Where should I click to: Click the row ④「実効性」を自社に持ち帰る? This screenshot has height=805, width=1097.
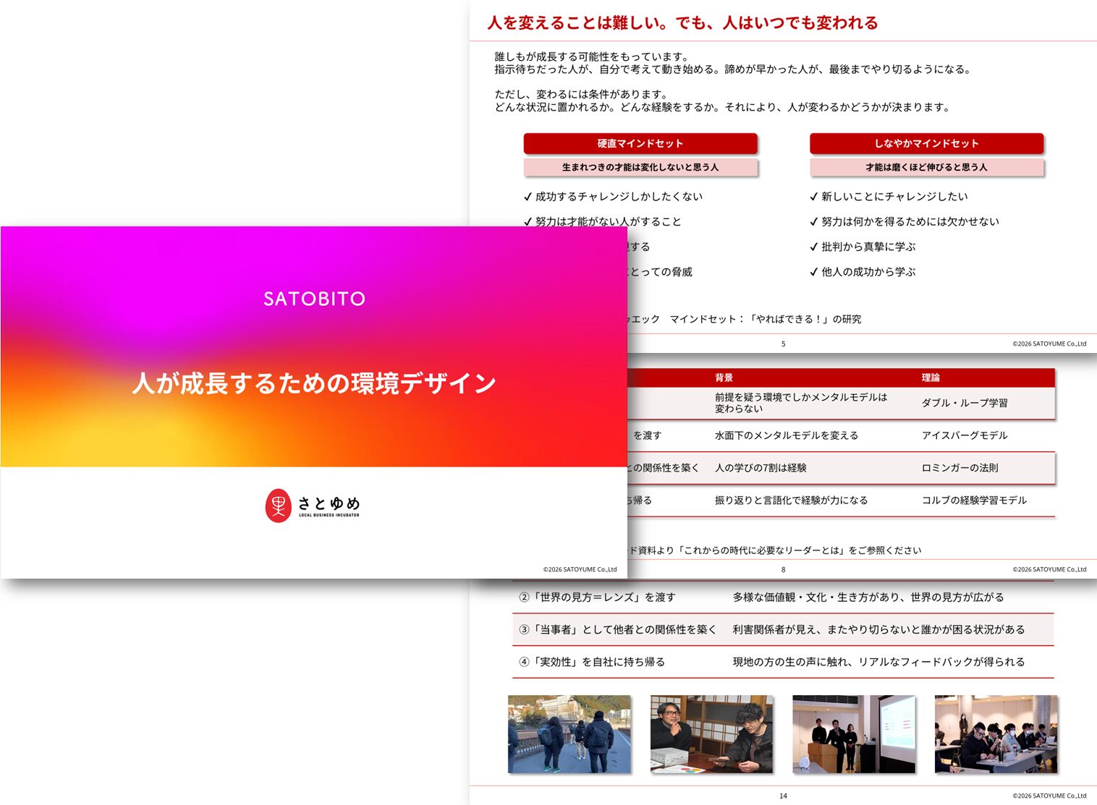pyautogui.click(x=783, y=662)
